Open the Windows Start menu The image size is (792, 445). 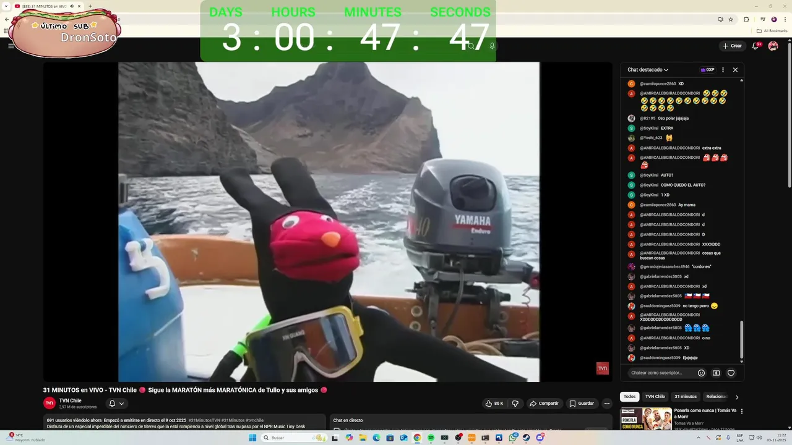tap(252, 438)
